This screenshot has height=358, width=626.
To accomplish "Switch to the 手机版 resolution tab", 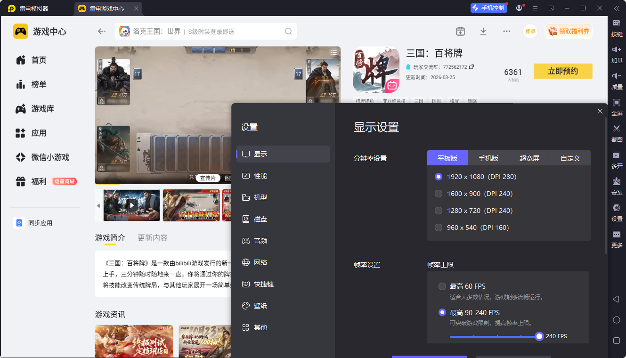I will (x=488, y=158).
